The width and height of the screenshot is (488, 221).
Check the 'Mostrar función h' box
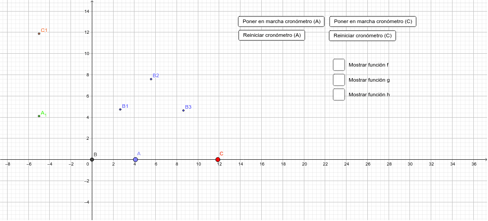339,95
